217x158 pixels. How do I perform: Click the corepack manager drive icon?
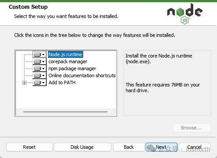pyautogui.click(x=37, y=61)
